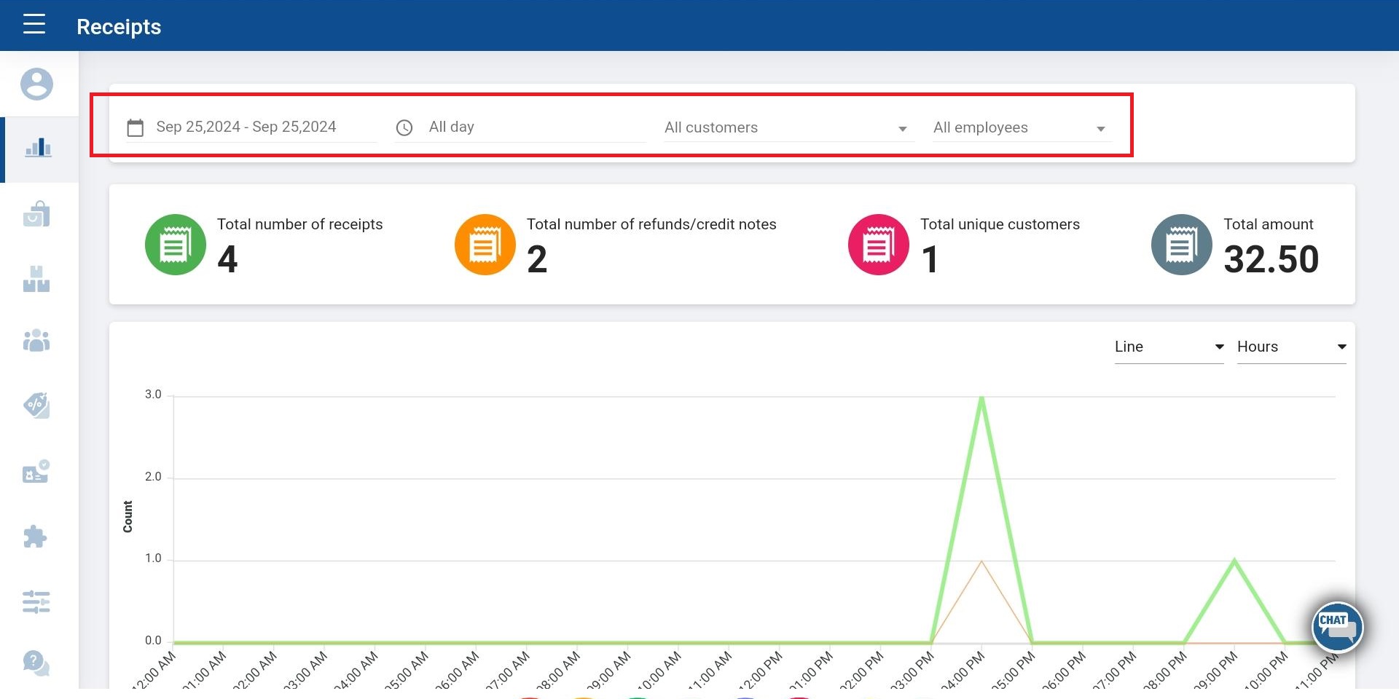Click the Sep 25, 2024 date range field
1399x699 pixels.
[x=246, y=127]
